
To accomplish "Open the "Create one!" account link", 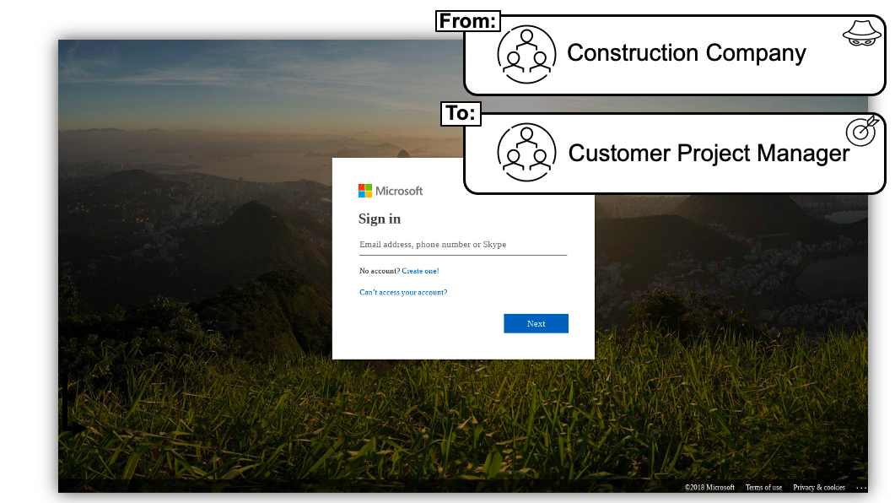I will pyautogui.click(x=420, y=271).
